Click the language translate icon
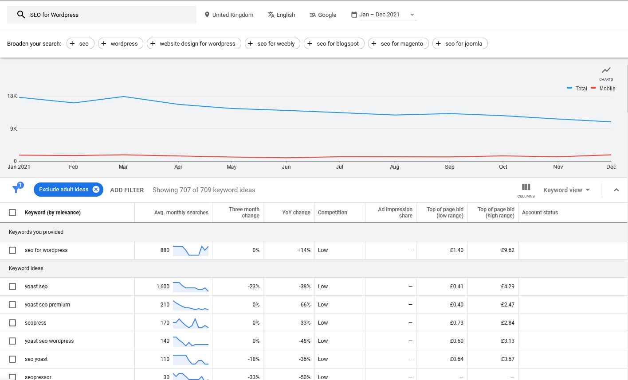 [x=271, y=15]
